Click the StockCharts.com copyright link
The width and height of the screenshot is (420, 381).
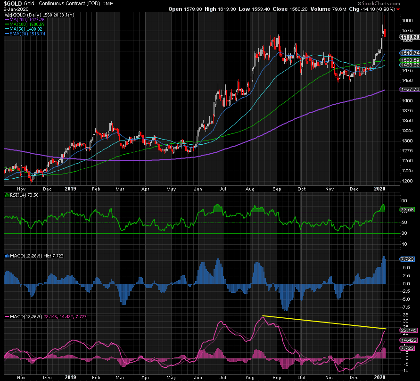coord(379,3)
